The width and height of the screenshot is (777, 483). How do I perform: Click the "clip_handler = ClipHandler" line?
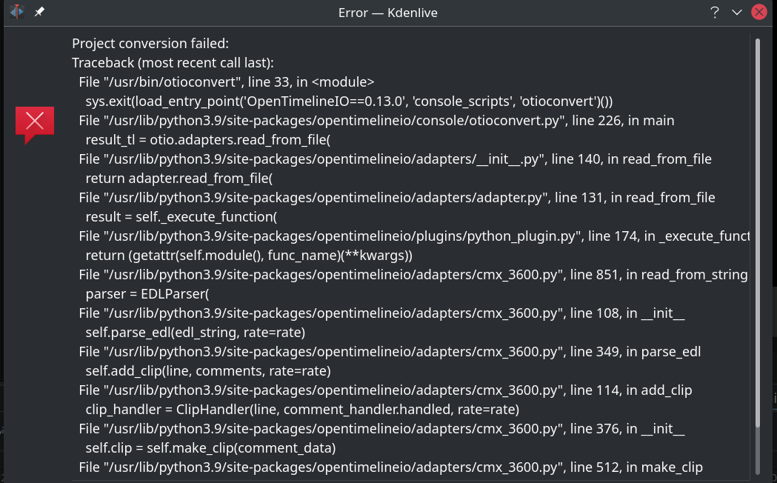[302, 410]
